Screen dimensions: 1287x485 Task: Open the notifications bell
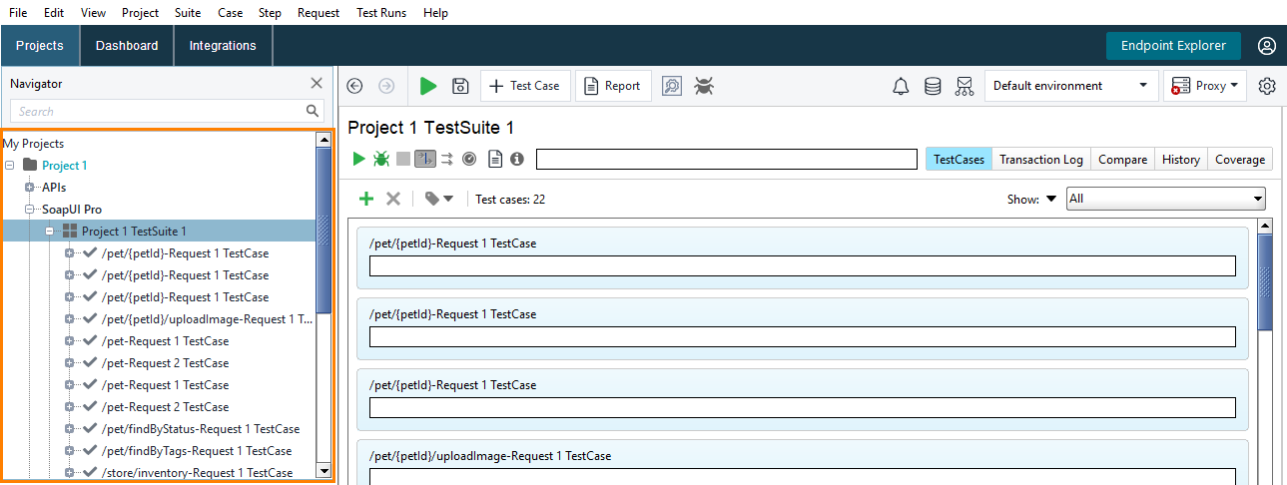point(901,86)
